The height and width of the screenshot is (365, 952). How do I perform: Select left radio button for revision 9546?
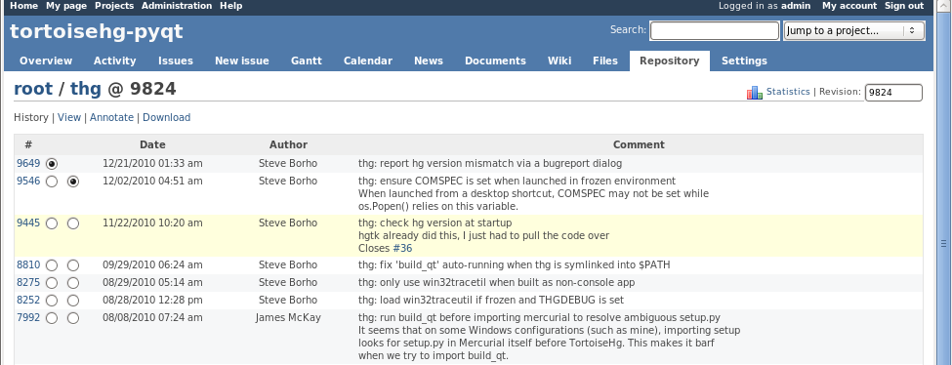pos(52,182)
